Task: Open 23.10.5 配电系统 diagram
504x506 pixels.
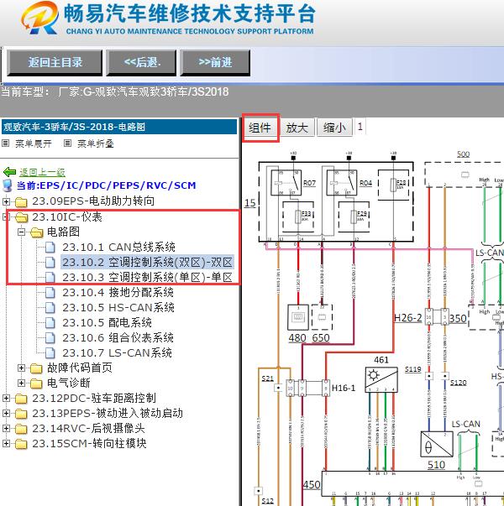Action: click(x=107, y=323)
